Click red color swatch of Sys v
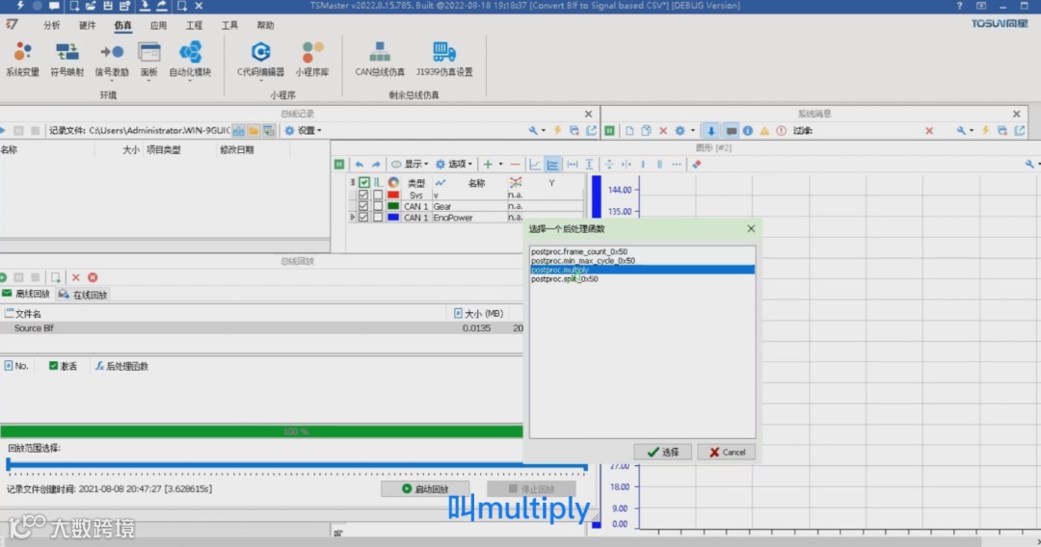 pyautogui.click(x=393, y=195)
